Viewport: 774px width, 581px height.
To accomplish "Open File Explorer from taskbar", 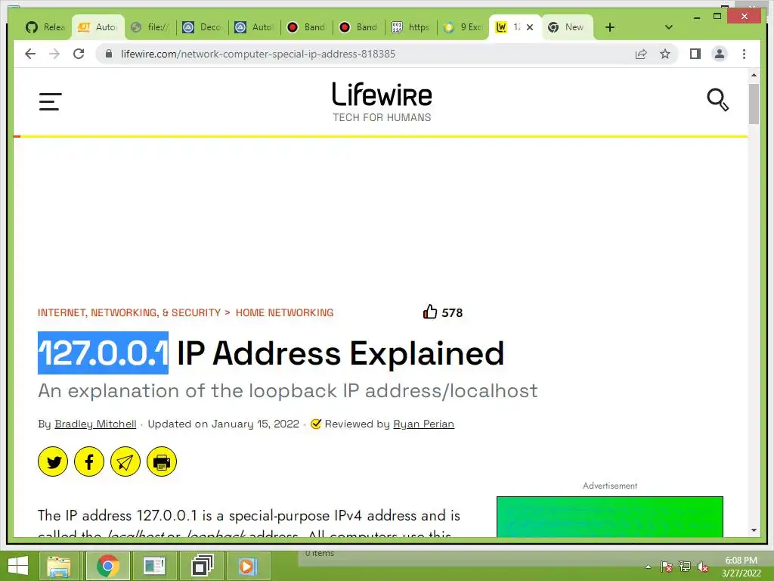I will [x=59, y=566].
